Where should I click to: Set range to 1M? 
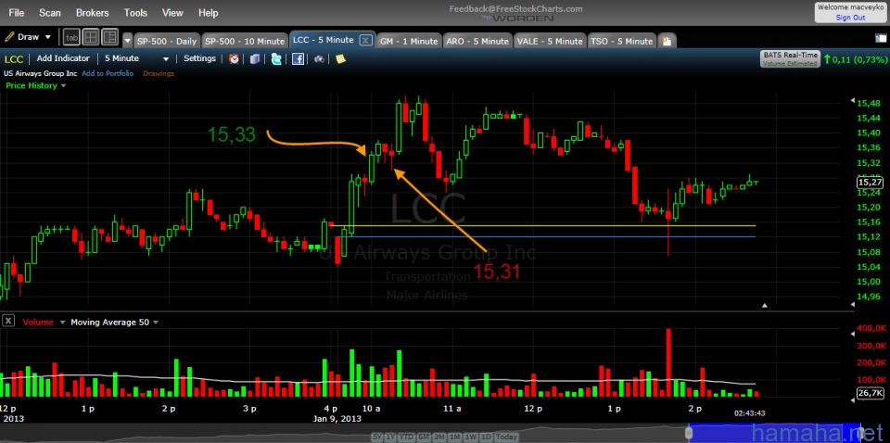pos(454,437)
